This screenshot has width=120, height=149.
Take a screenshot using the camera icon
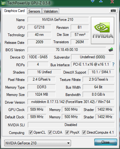tap(113, 10)
